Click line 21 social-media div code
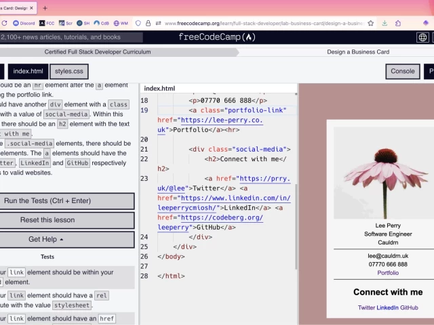The width and height of the screenshot is (434, 325). pyautogui.click(x=239, y=149)
